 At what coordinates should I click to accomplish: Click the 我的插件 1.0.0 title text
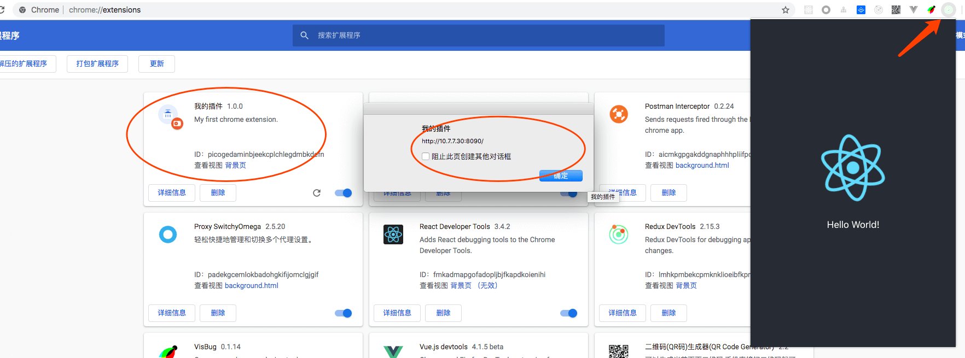click(x=218, y=106)
